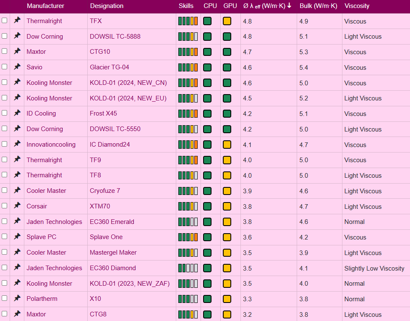Select the Maxtor CTG10 checkbox

(5, 51)
